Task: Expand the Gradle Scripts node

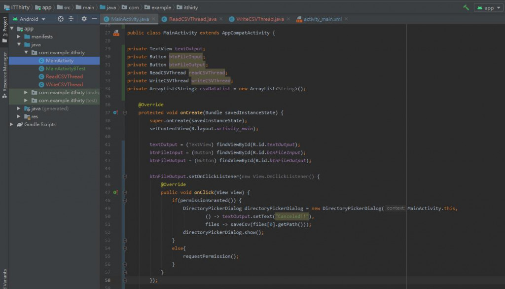Action: pos(12,125)
